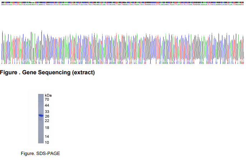Select the 14 kDa marker label
The width and height of the screenshot is (246, 160).
coord(47,136)
